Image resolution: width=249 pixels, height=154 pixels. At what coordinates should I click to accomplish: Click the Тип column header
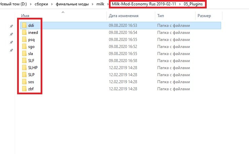pyautogui.click(x=161, y=16)
